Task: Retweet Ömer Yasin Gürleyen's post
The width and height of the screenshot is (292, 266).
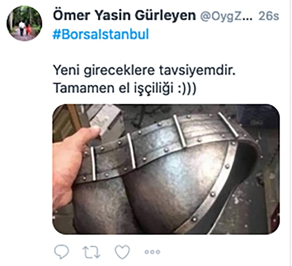Action: click(x=91, y=252)
